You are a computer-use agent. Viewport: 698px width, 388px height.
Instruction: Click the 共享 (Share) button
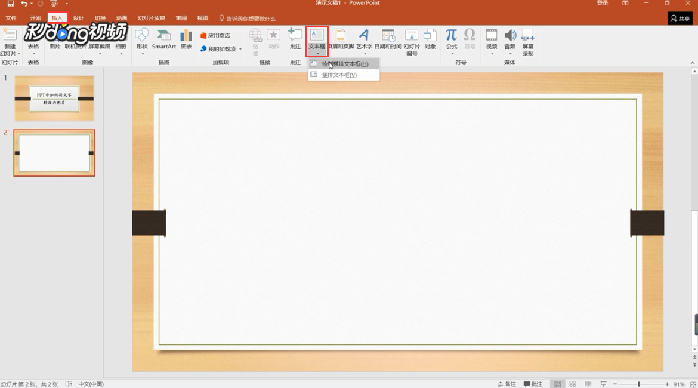click(680, 19)
